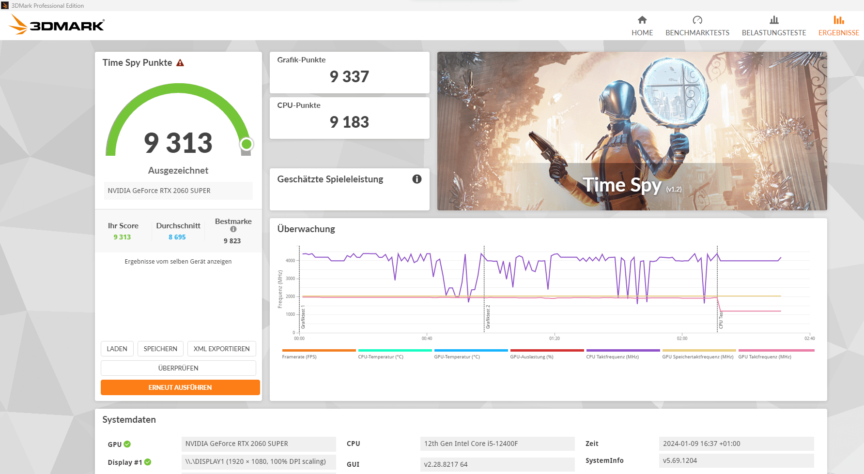Image resolution: width=864 pixels, height=474 pixels.
Task: Run benchmark again with ERNEUT AUSFÜHREN
Action: [x=180, y=387]
